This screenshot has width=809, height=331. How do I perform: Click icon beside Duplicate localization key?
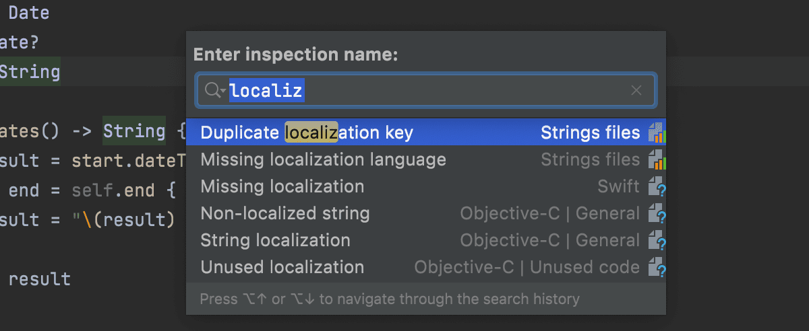click(657, 133)
